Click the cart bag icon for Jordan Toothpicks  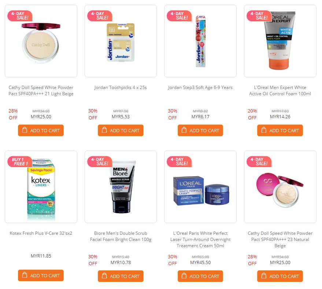(x=104, y=130)
